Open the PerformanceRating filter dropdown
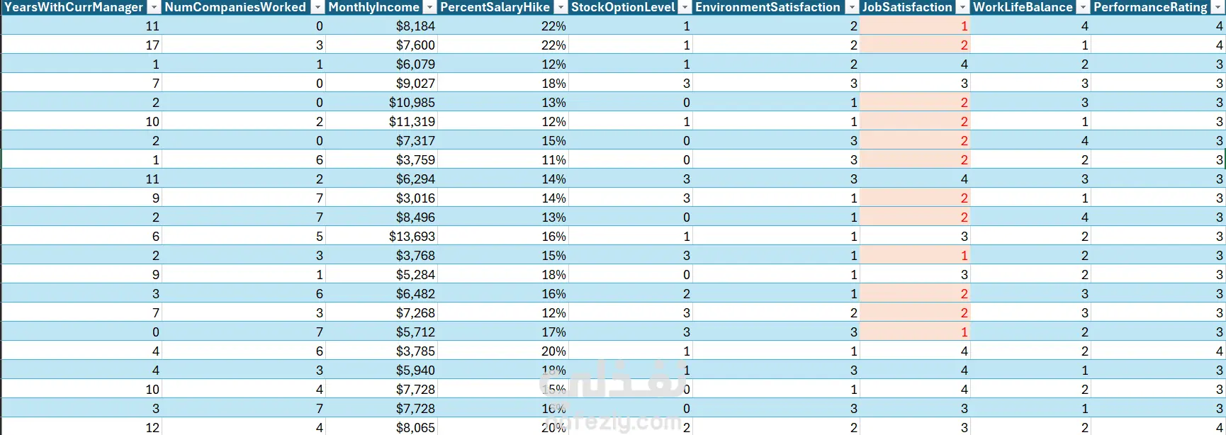This screenshot has height=435, width=1226. pyautogui.click(x=1217, y=7)
